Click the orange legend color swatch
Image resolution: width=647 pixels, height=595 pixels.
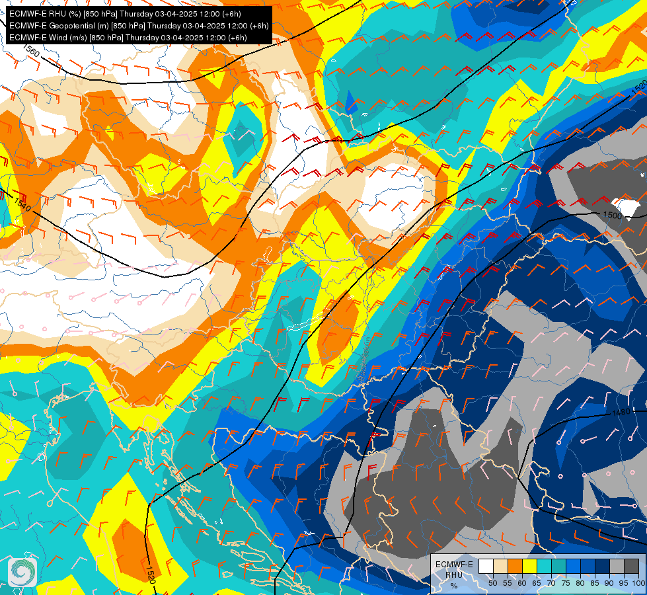pos(515,567)
